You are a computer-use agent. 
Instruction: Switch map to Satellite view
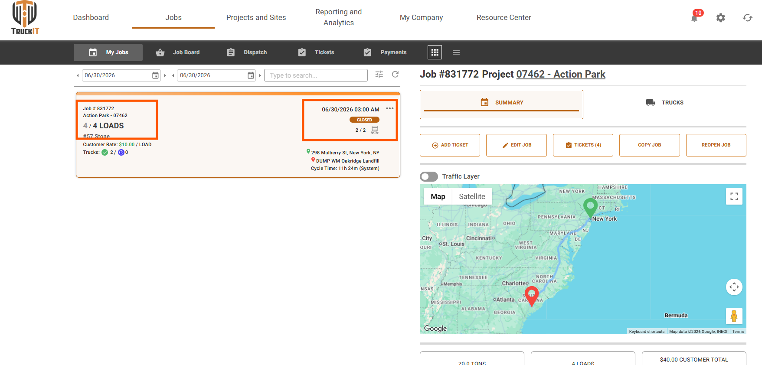472,196
